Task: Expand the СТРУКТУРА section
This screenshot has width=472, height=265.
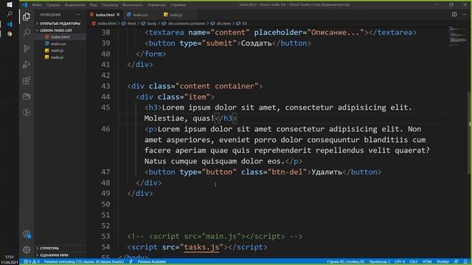Action: (60, 248)
